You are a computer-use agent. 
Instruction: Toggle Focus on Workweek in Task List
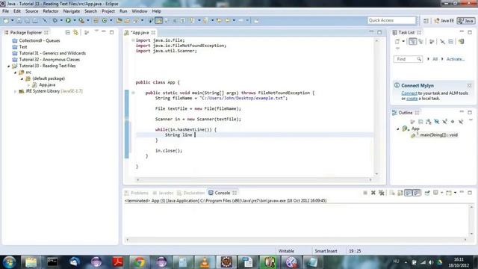(432, 42)
